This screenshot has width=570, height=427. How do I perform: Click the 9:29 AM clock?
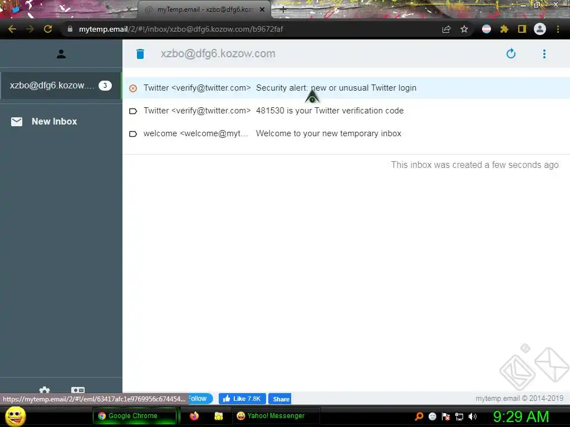pos(521,416)
